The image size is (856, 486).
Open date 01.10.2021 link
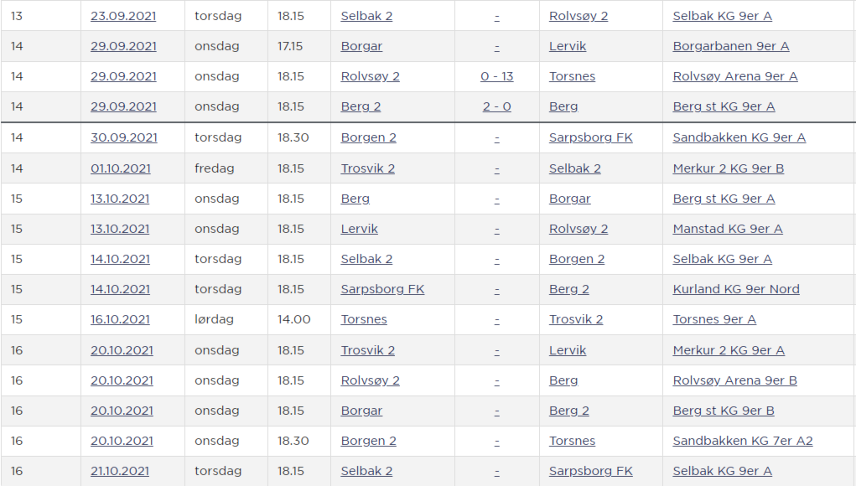pos(121,168)
